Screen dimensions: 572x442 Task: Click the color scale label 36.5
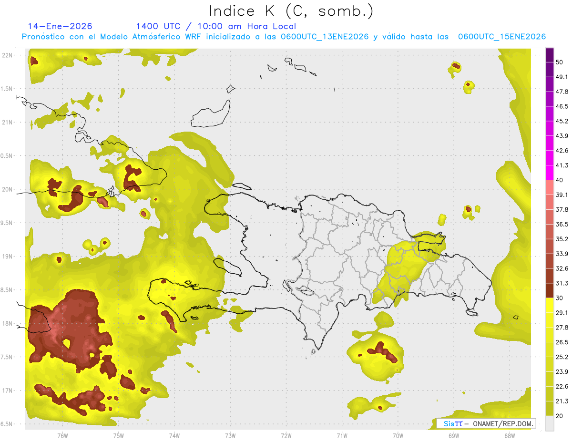pyautogui.click(x=562, y=224)
